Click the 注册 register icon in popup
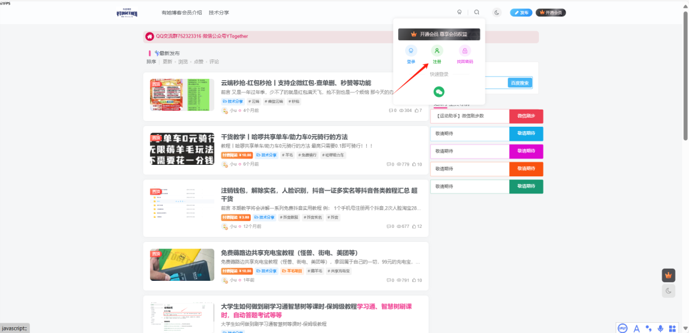Screen dimensions: 689x333 pos(437,50)
